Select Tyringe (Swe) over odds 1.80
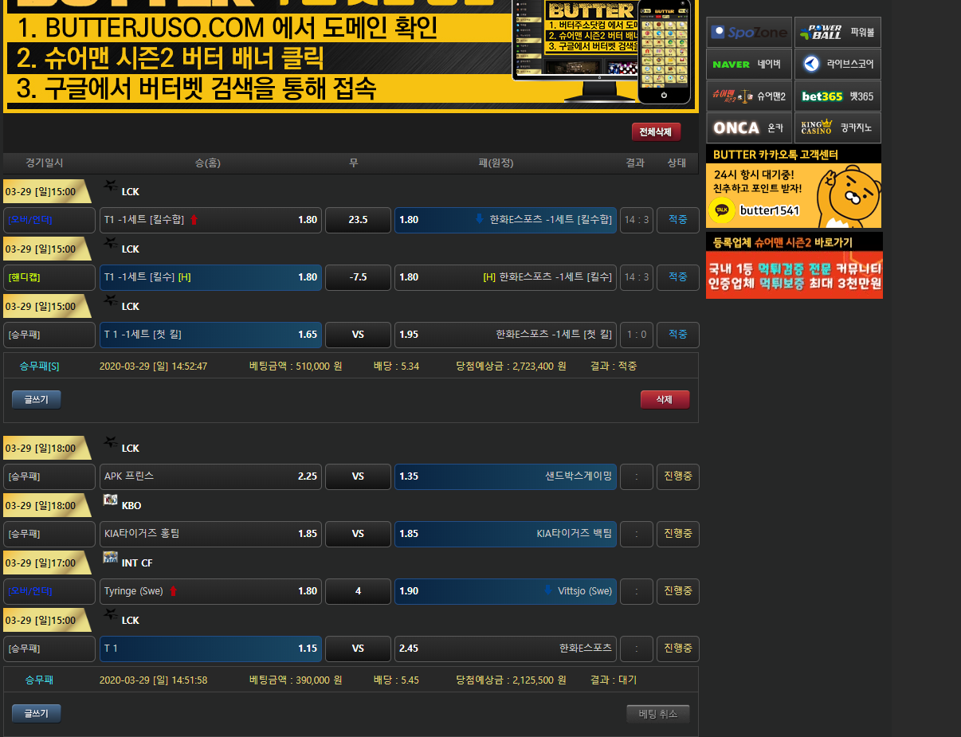The width and height of the screenshot is (961, 737). tap(210, 591)
